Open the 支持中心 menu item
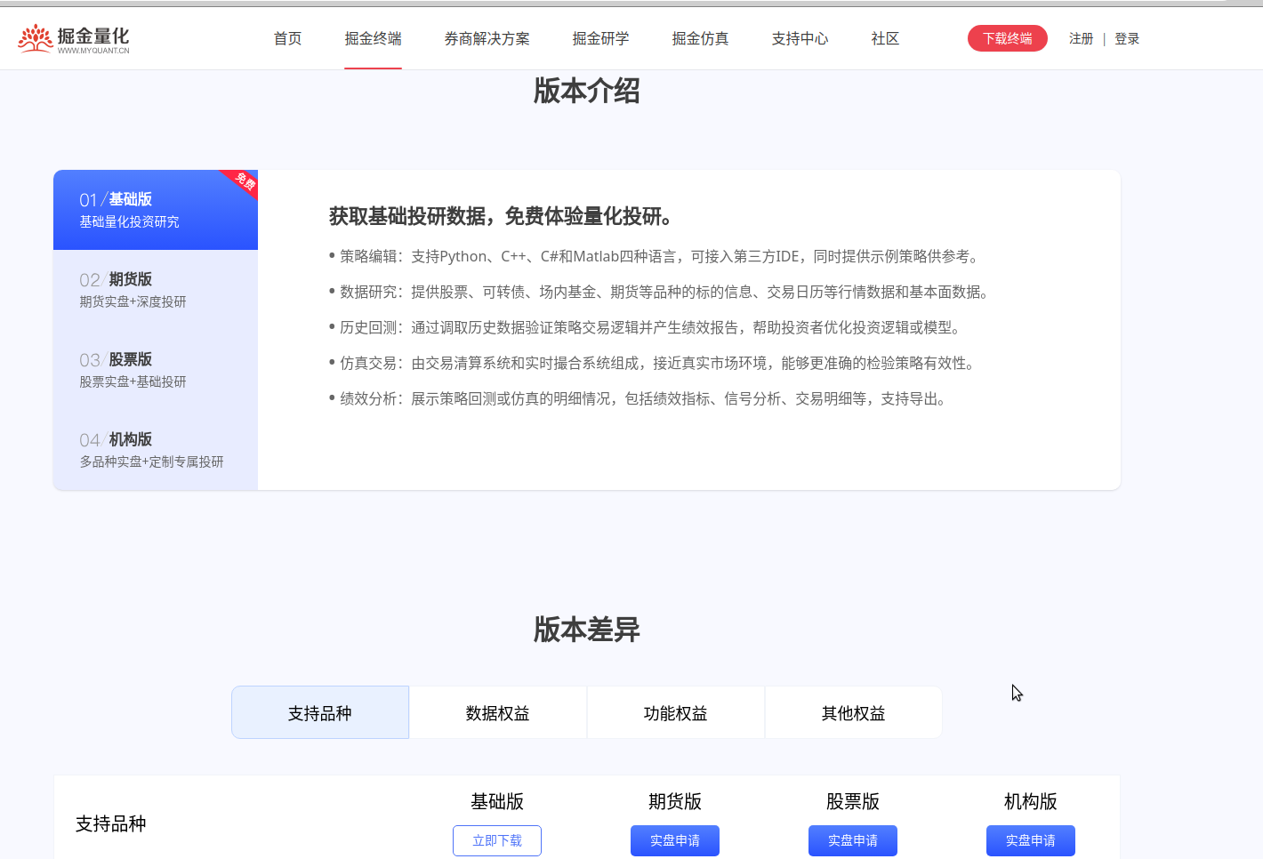Viewport: 1263px width, 859px height. coord(800,38)
